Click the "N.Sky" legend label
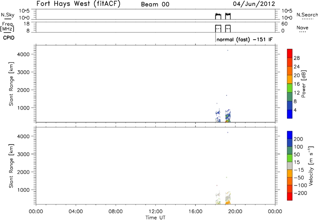 click(x=8, y=15)
